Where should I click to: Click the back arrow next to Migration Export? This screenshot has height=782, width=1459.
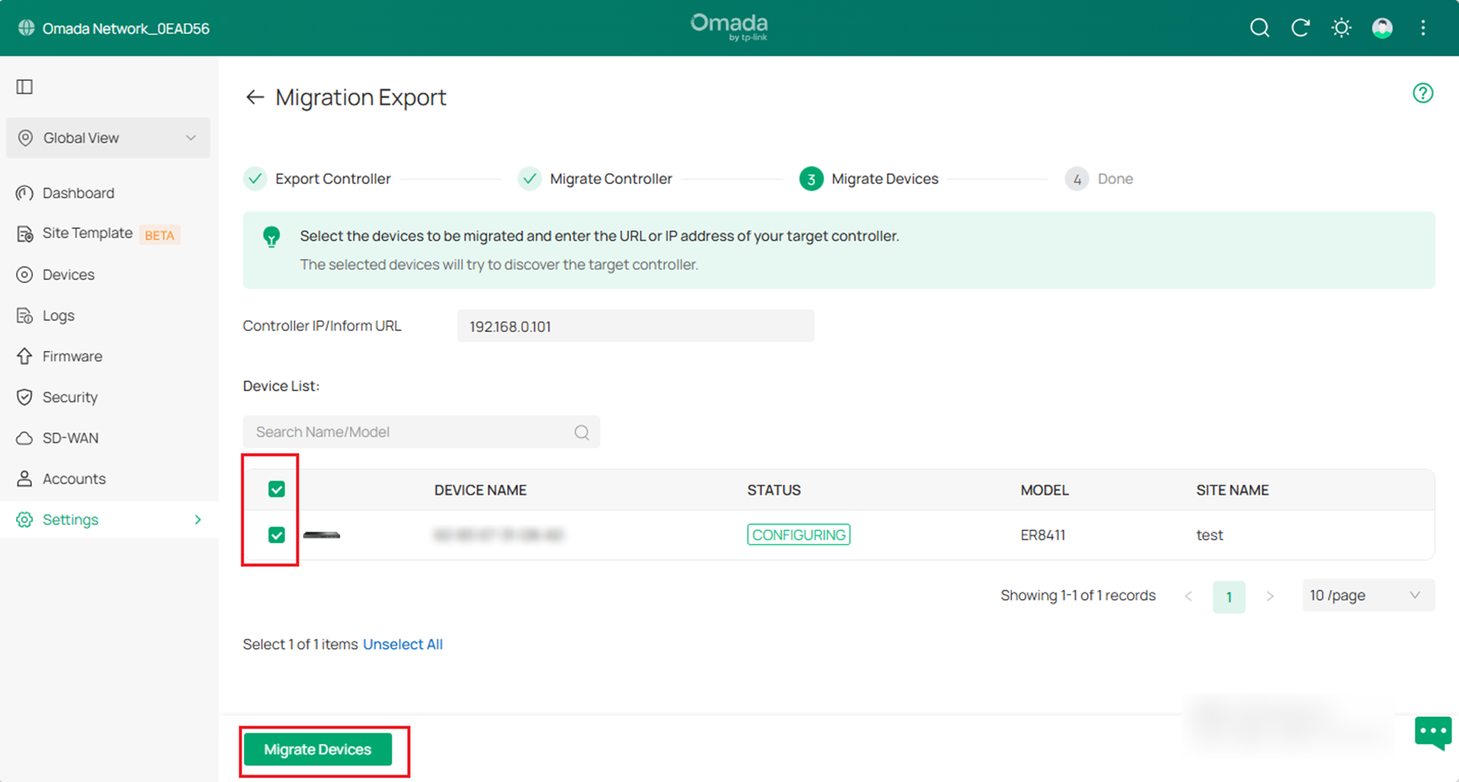(255, 97)
